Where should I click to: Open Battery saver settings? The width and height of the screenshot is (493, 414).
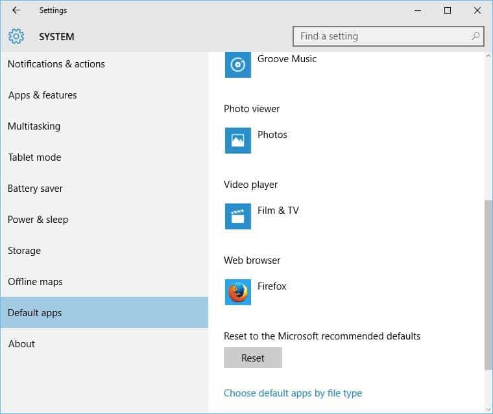(104, 189)
